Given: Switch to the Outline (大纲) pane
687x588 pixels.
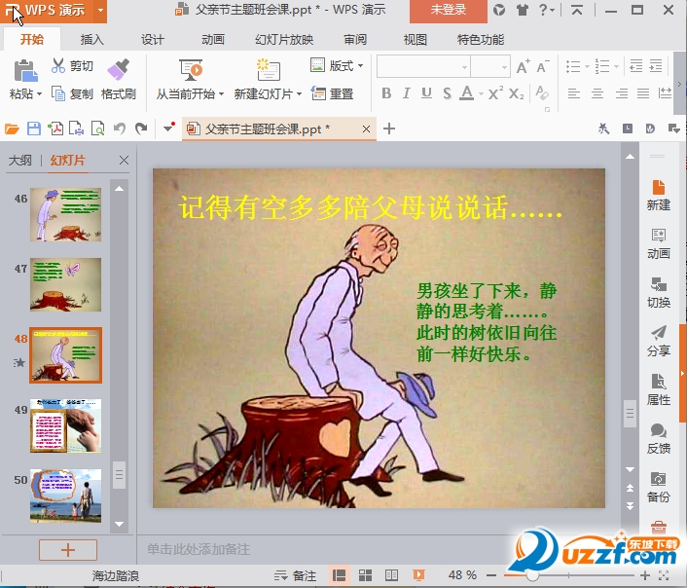Looking at the screenshot, I should tap(20, 161).
